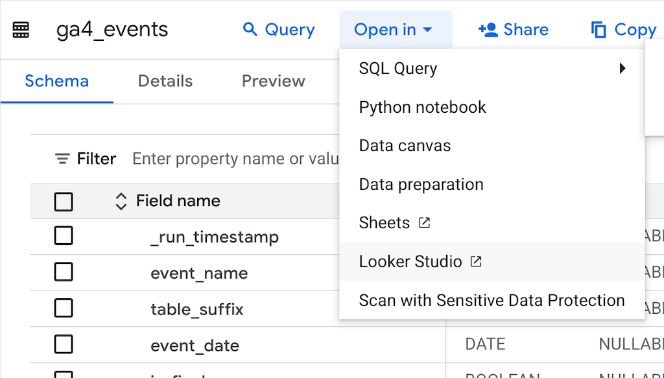Image resolution: width=664 pixels, height=378 pixels.
Task: Click the table icon beside ga4_events
Action: pyautogui.click(x=21, y=30)
